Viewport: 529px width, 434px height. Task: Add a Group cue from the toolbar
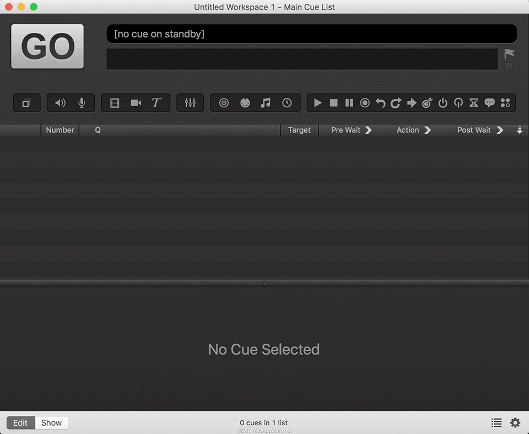tap(26, 103)
